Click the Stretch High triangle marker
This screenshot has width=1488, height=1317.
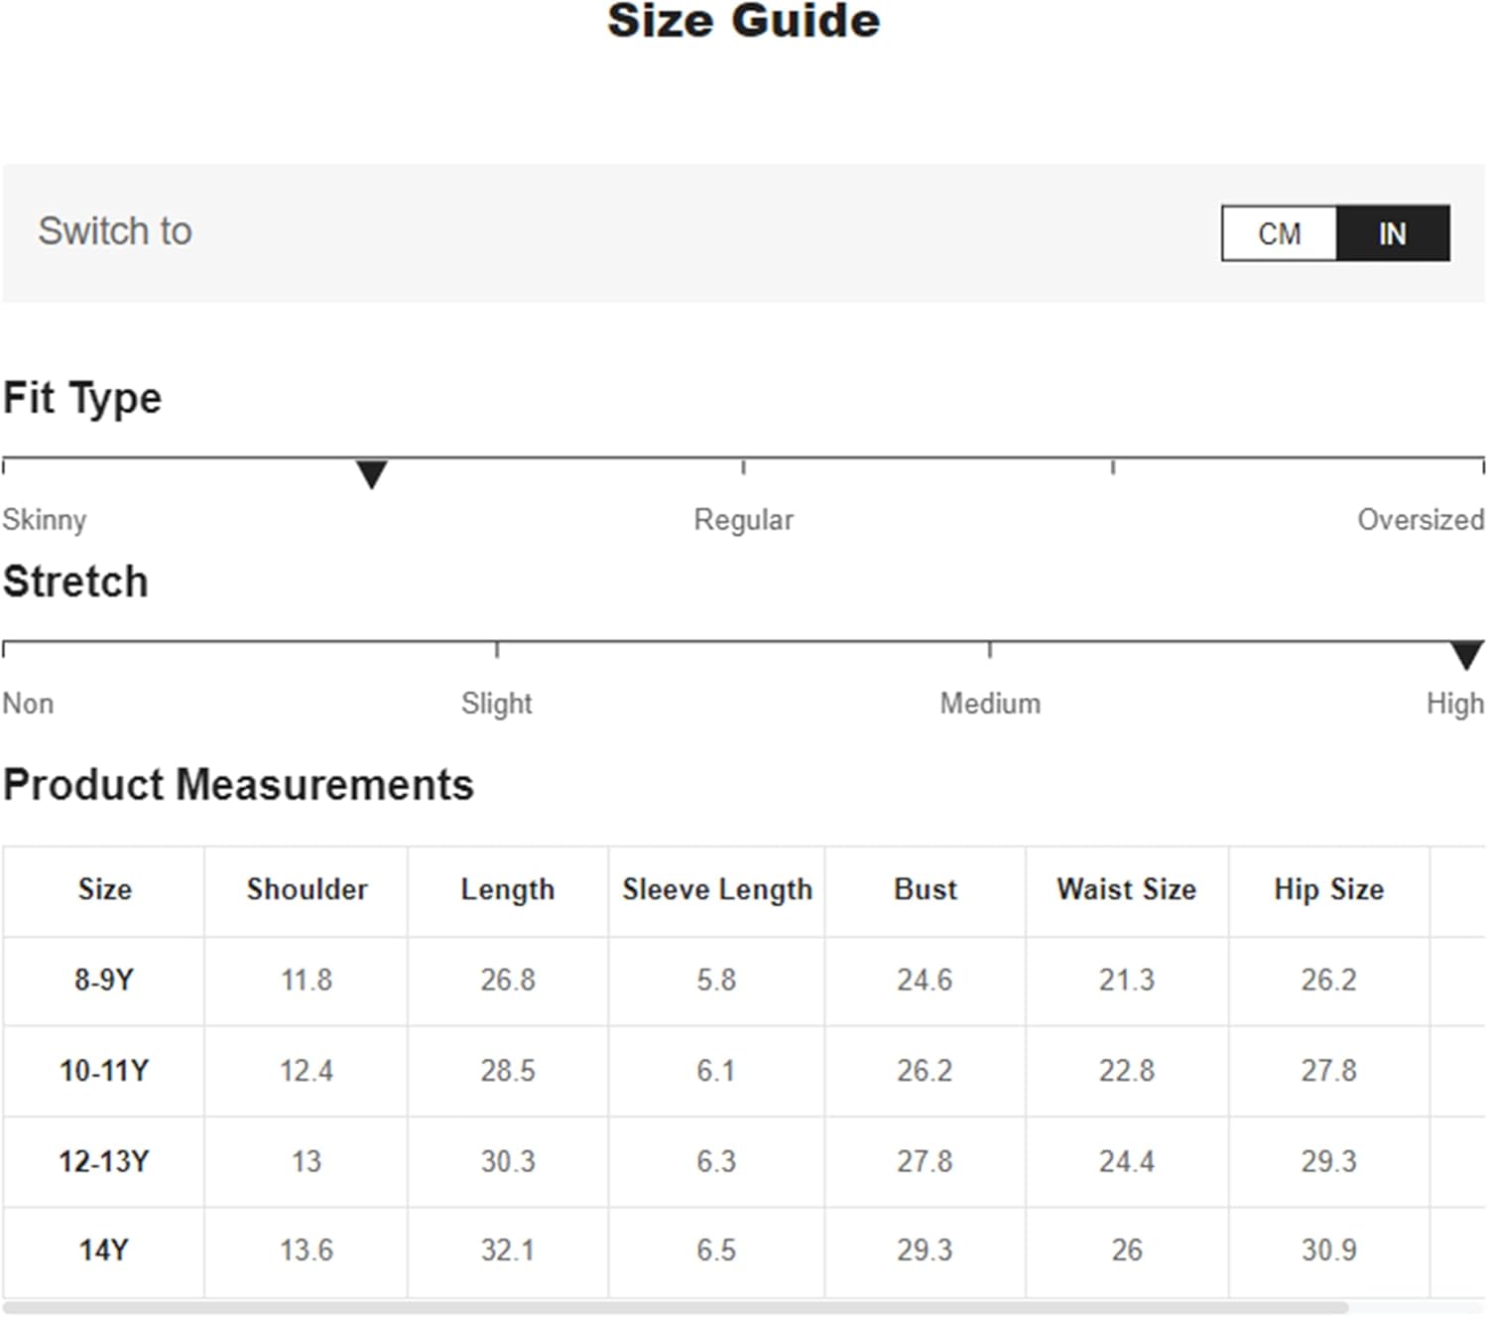(1466, 655)
